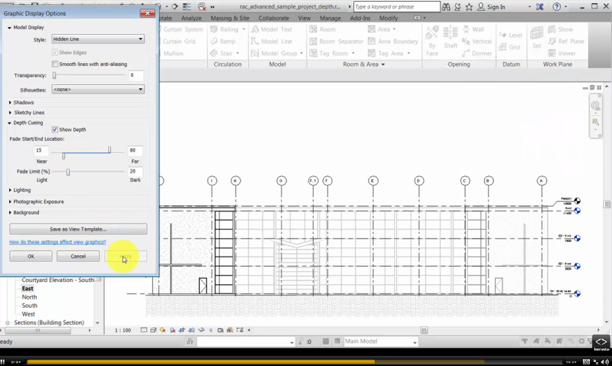This screenshot has width=612, height=366.
Task: Select the Stair tool icon
Action: click(214, 53)
